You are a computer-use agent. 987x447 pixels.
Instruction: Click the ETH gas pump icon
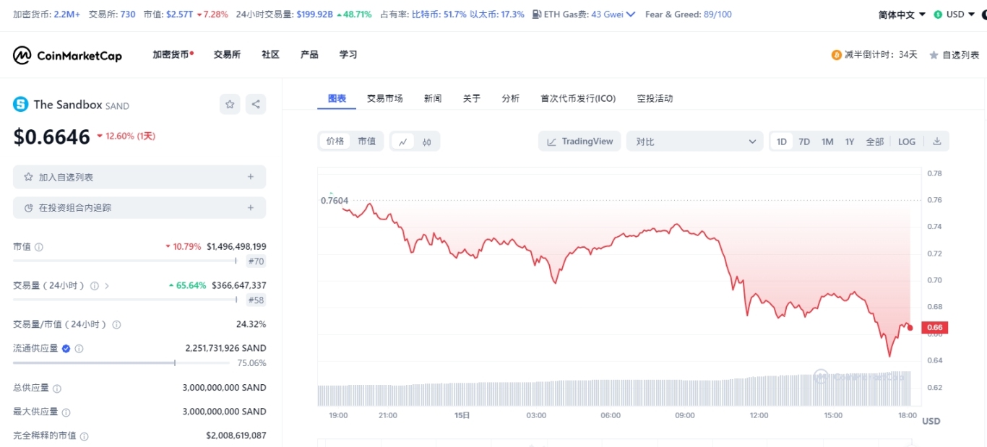536,14
